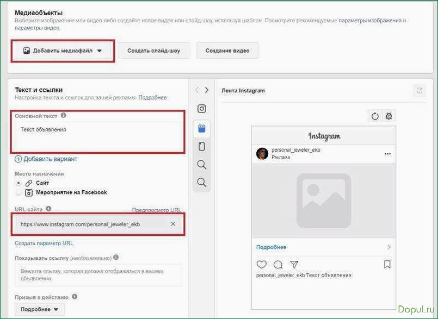Click info icon next to Призыв к действию
This screenshot has width=438, height=319.
[75, 296]
